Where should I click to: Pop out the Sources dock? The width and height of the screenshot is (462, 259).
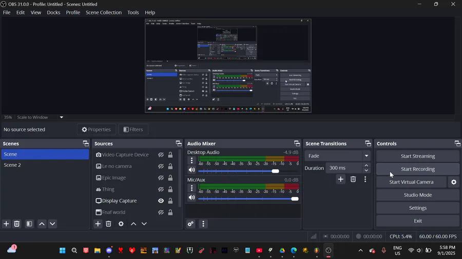[179, 143]
